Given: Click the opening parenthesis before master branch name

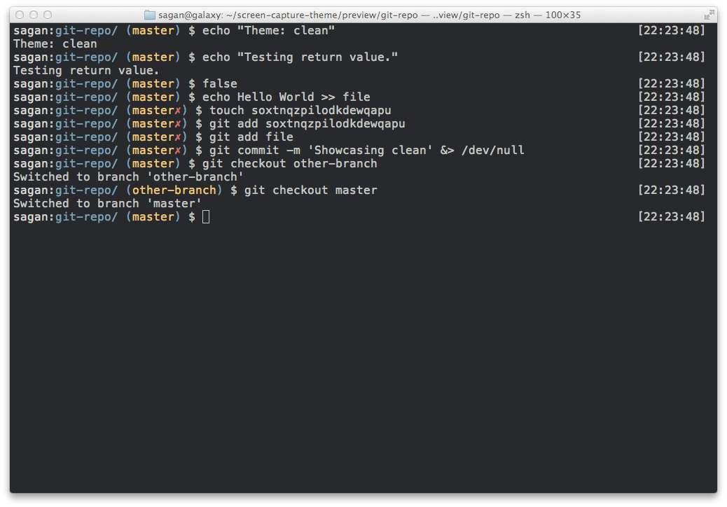Looking at the screenshot, I should tap(127, 217).
